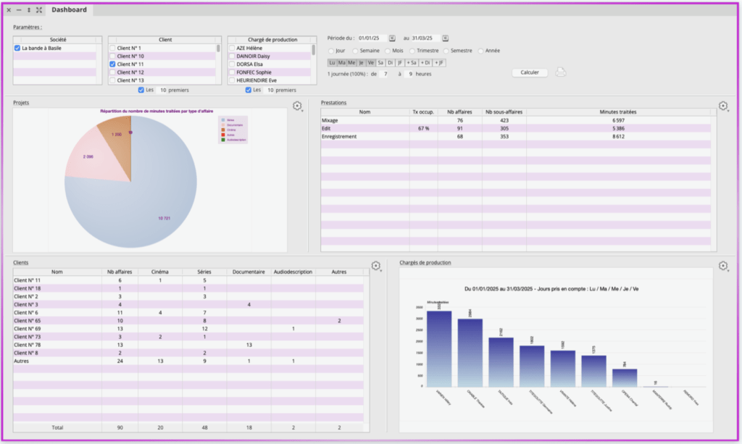
Task: Sort by Minutes traitées column header
Action: 618,112
